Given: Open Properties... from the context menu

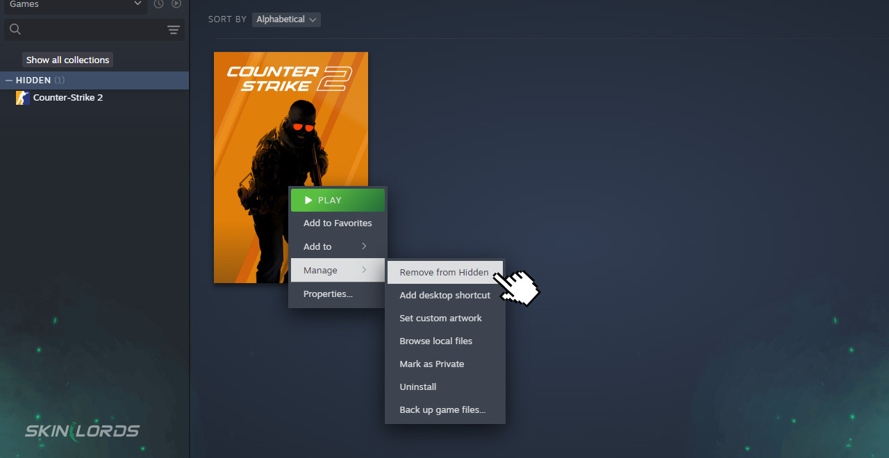Looking at the screenshot, I should [x=338, y=294].
